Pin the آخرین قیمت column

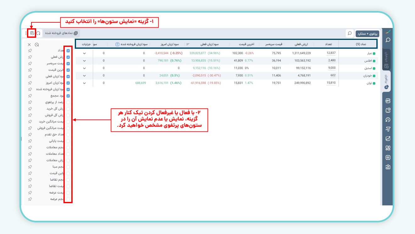(30, 70)
